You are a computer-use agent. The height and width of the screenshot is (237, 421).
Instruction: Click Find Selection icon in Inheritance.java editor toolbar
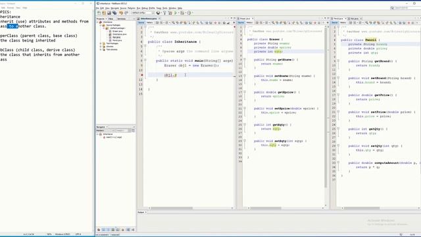click(174, 23)
